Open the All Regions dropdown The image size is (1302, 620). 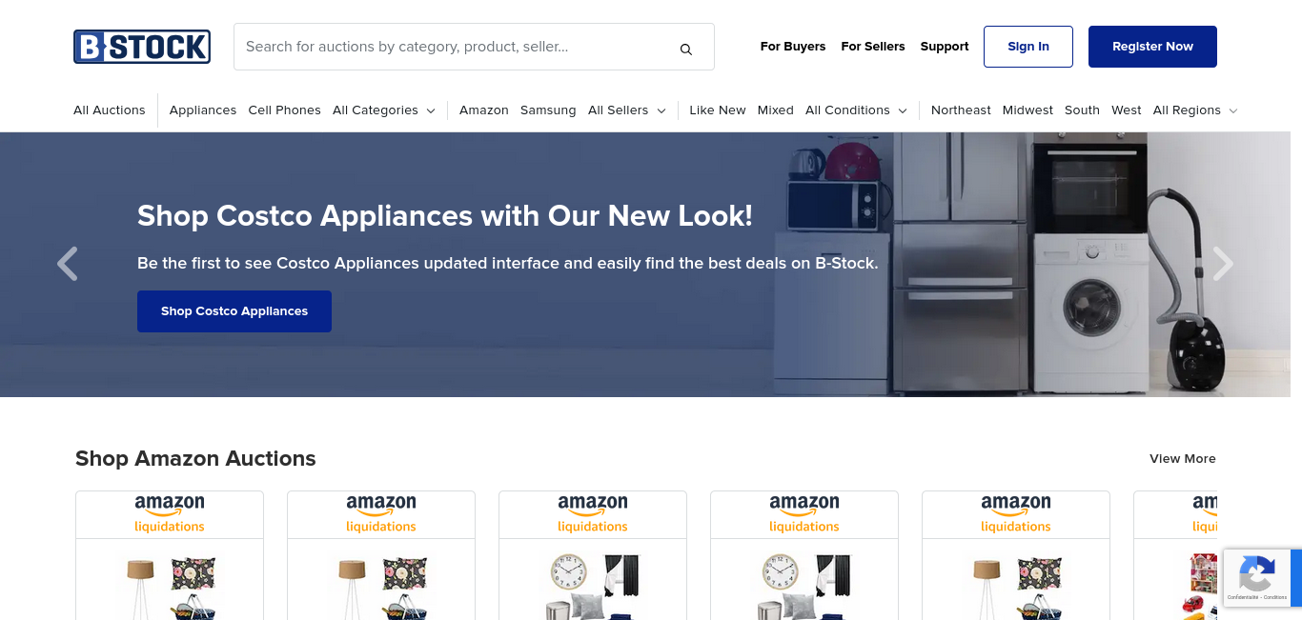[x=1195, y=110]
